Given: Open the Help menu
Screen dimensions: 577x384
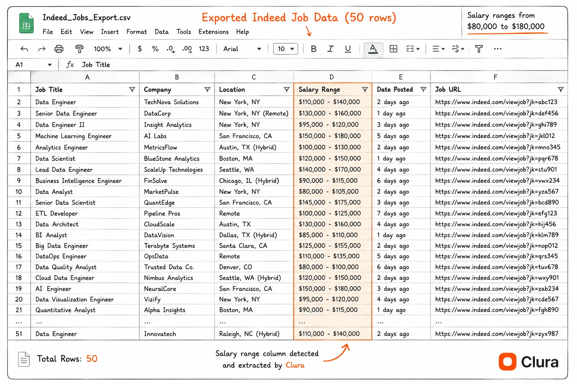Looking at the screenshot, I should (x=242, y=32).
